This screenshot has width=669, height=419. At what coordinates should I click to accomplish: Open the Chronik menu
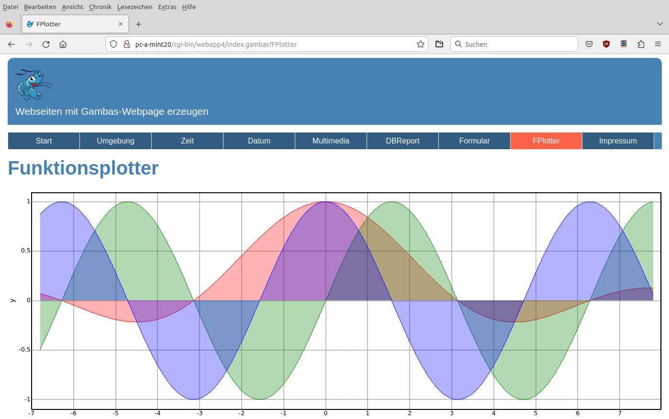coord(100,7)
